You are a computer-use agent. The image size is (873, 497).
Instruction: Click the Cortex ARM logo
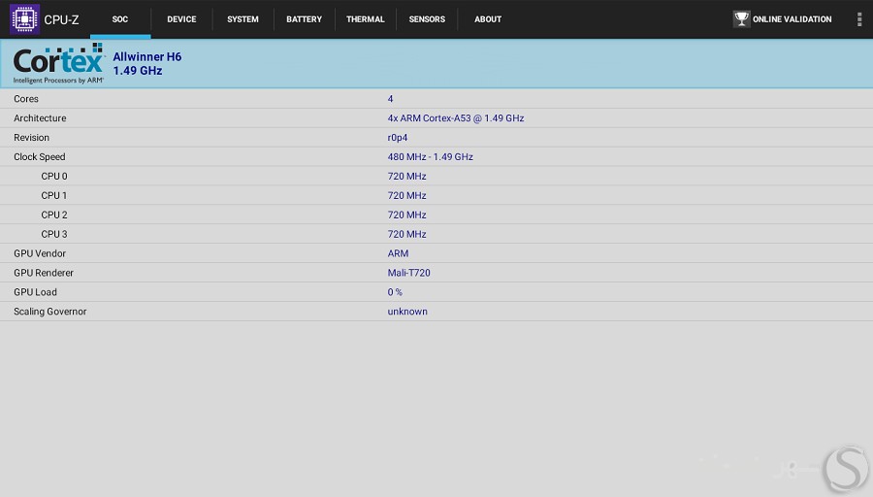pyautogui.click(x=58, y=63)
